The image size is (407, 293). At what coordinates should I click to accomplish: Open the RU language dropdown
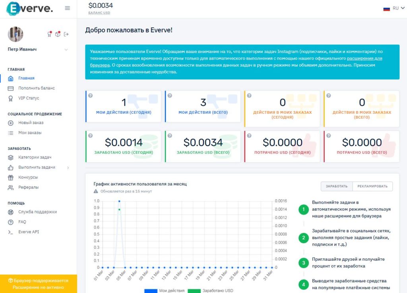398,8
